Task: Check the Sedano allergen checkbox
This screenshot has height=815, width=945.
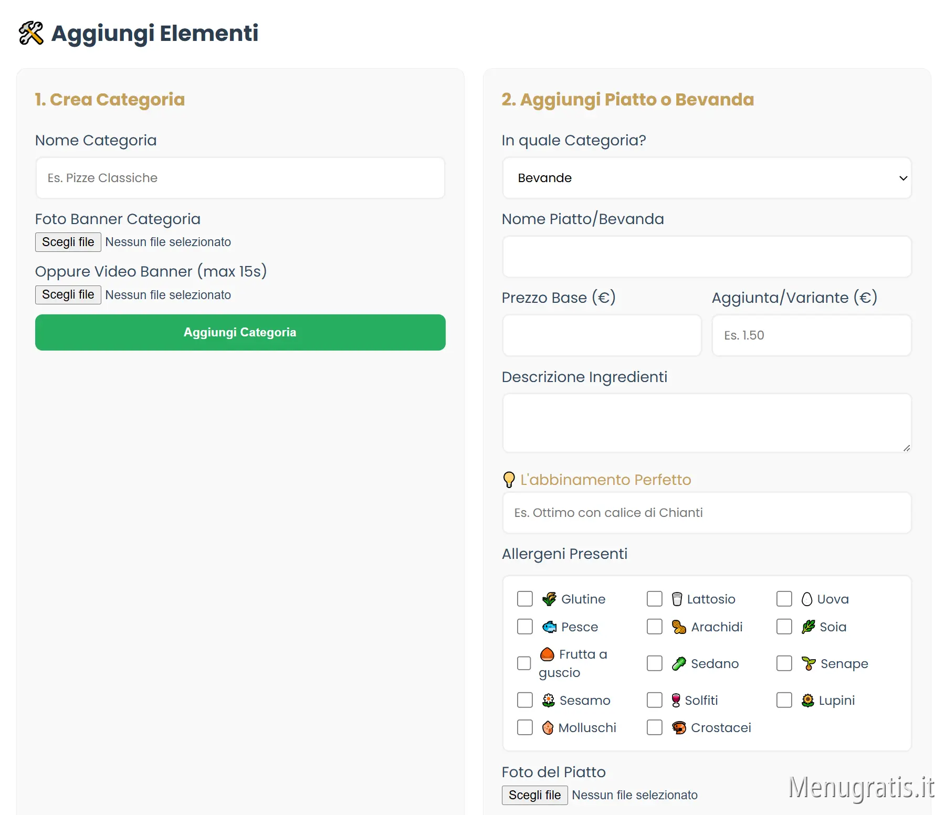Action: (655, 663)
